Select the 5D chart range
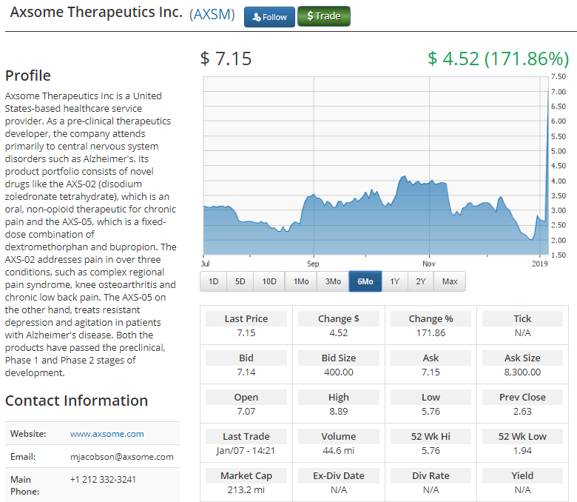Screen dimensions: 577x502 click(x=240, y=281)
